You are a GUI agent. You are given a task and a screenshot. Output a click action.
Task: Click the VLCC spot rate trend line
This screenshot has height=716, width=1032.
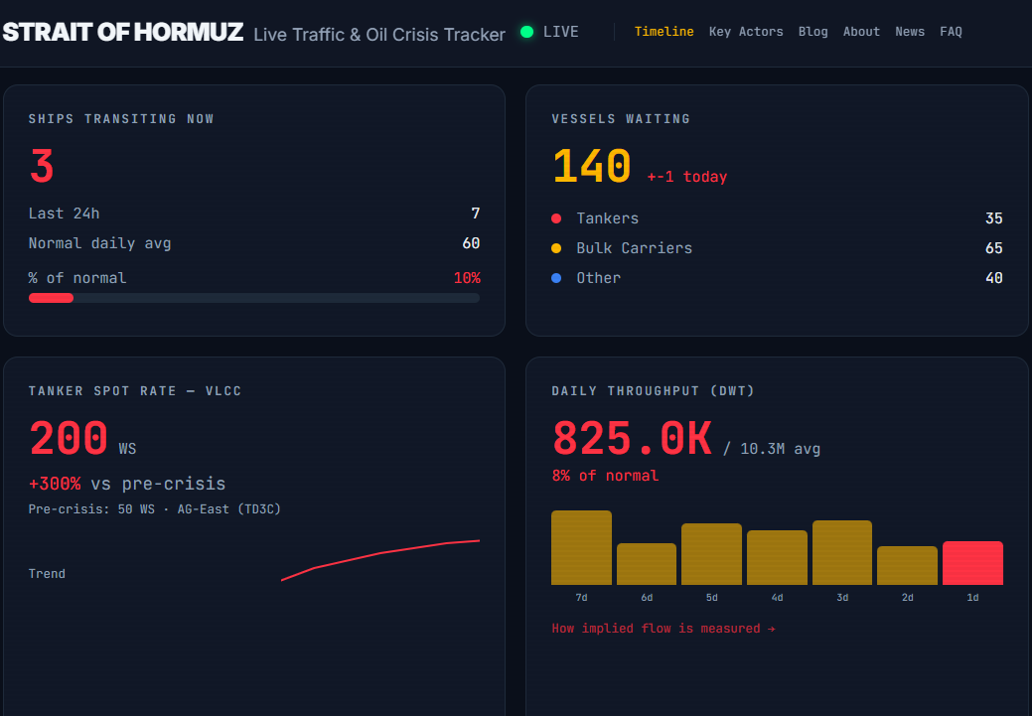pyautogui.click(x=380, y=560)
